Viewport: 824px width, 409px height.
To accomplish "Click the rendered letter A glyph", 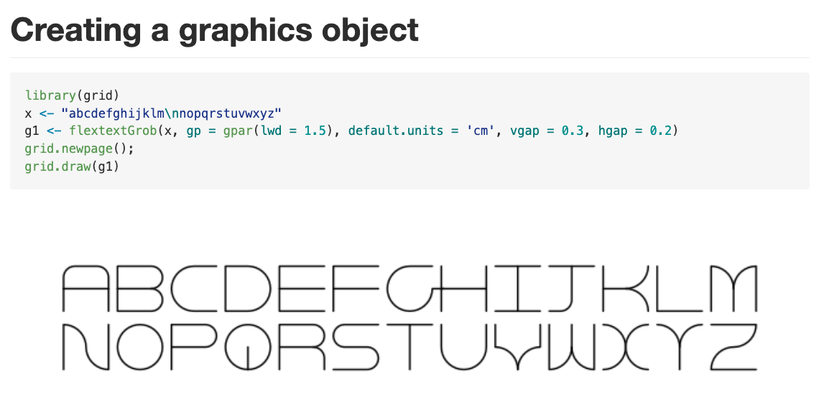I will 85,288.
